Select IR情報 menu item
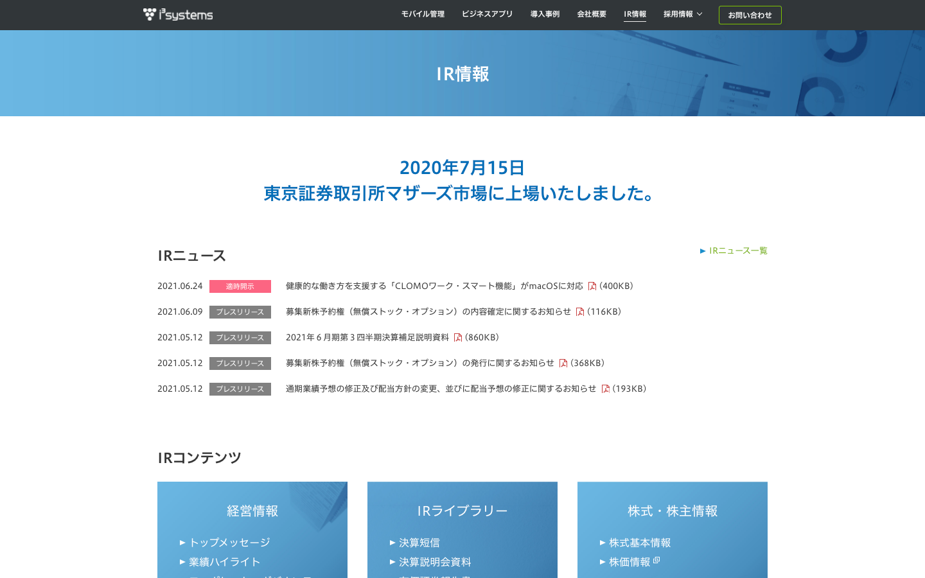 (x=635, y=14)
